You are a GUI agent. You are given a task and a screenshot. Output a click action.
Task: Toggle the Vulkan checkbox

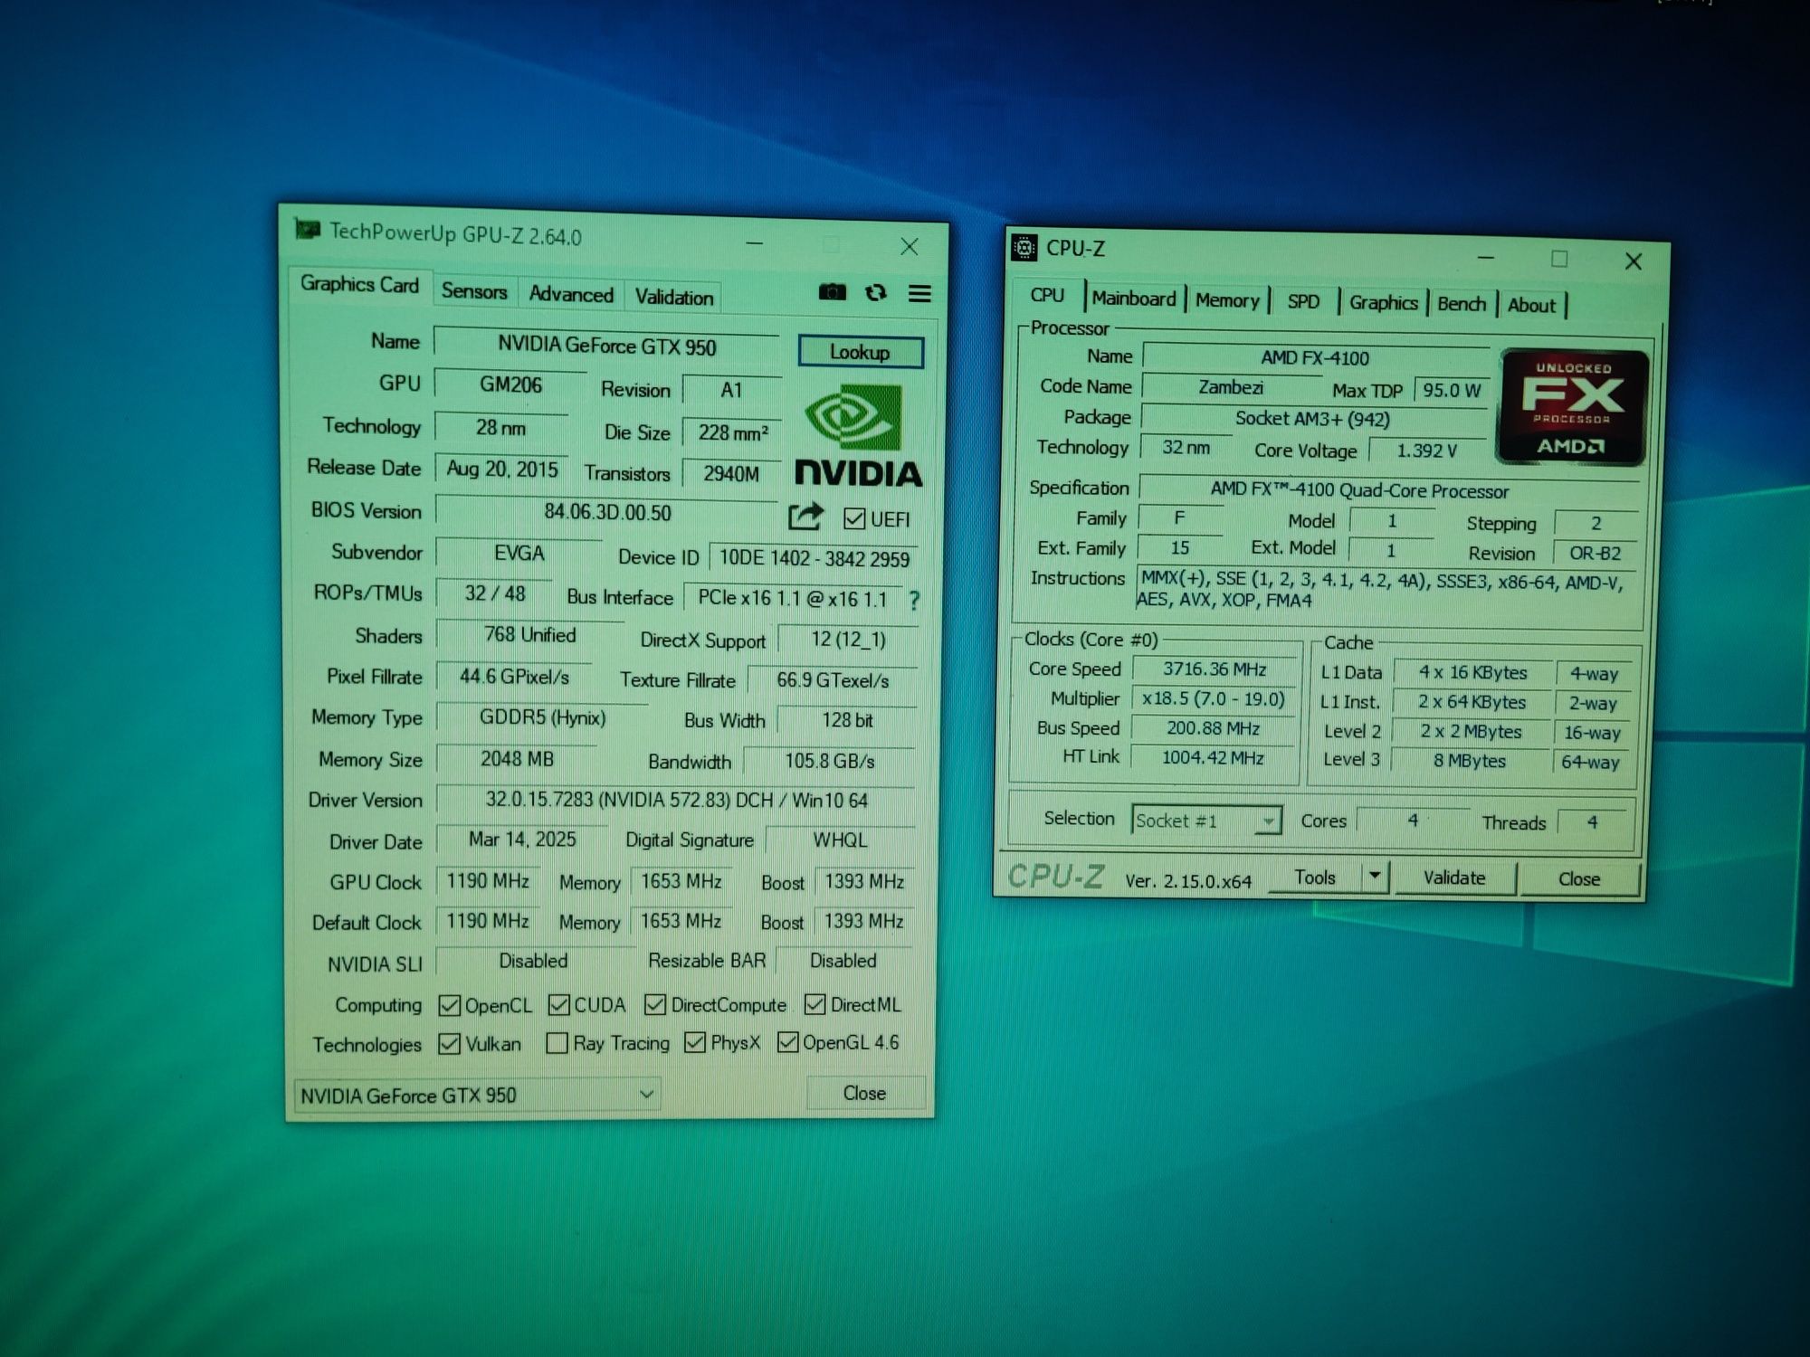(x=449, y=1044)
